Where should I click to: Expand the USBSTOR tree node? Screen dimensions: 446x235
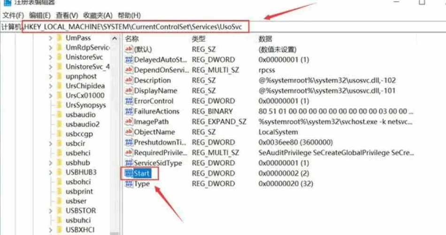[51, 211]
